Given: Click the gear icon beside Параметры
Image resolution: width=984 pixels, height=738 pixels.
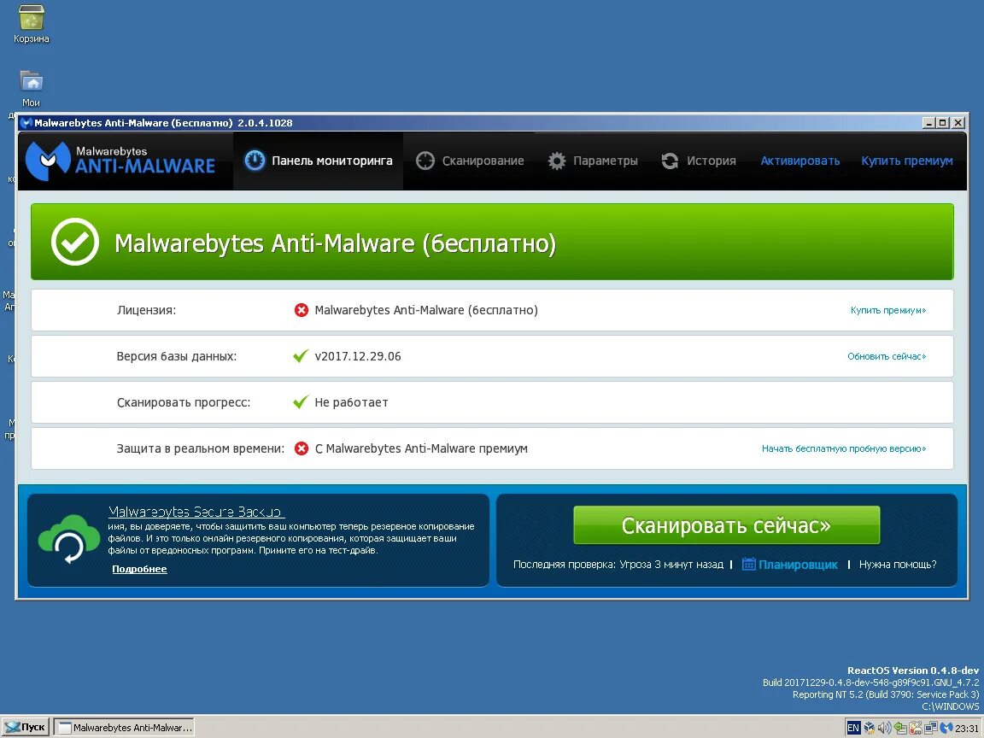Looking at the screenshot, I should pos(557,161).
